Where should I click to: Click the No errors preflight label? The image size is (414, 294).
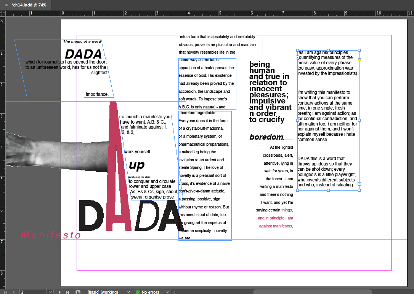(150, 292)
